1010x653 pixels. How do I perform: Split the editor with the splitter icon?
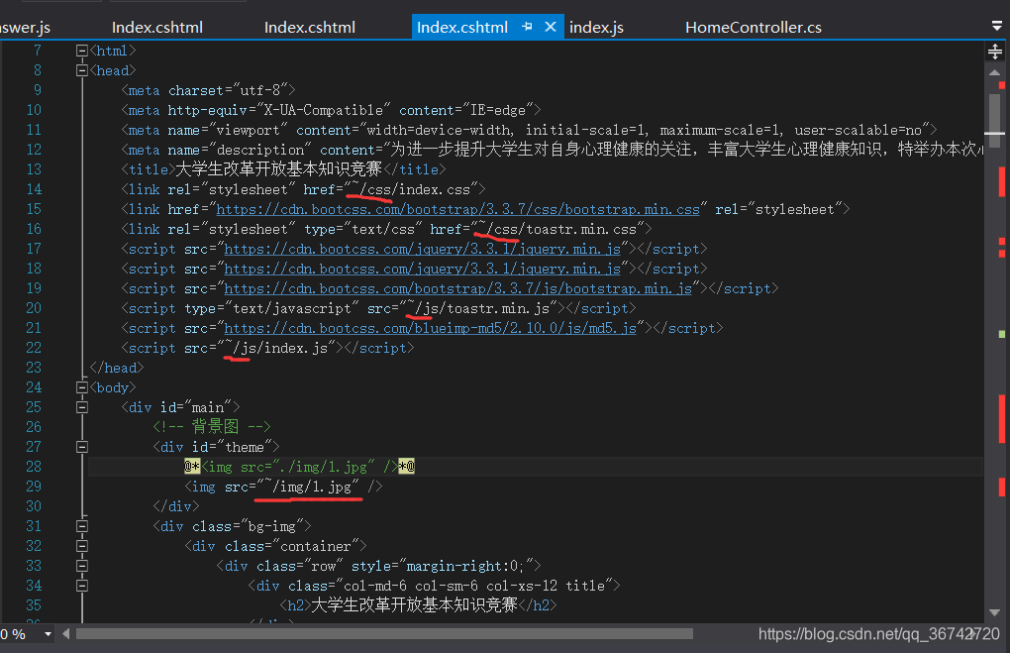pos(995,52)
